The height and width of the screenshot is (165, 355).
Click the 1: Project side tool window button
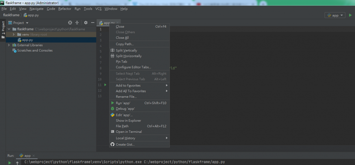tap(3, 30)
